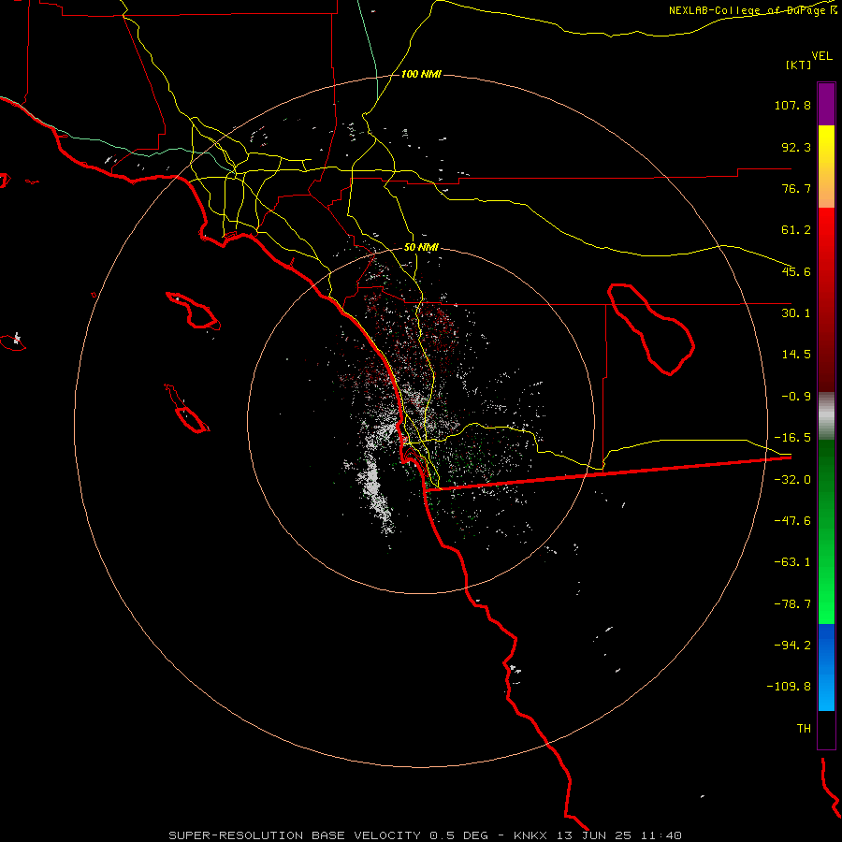Click the -47.6 velocity scale value
Image resolution: width=842 pixels, height=842 pixels.
click(792, 521)
